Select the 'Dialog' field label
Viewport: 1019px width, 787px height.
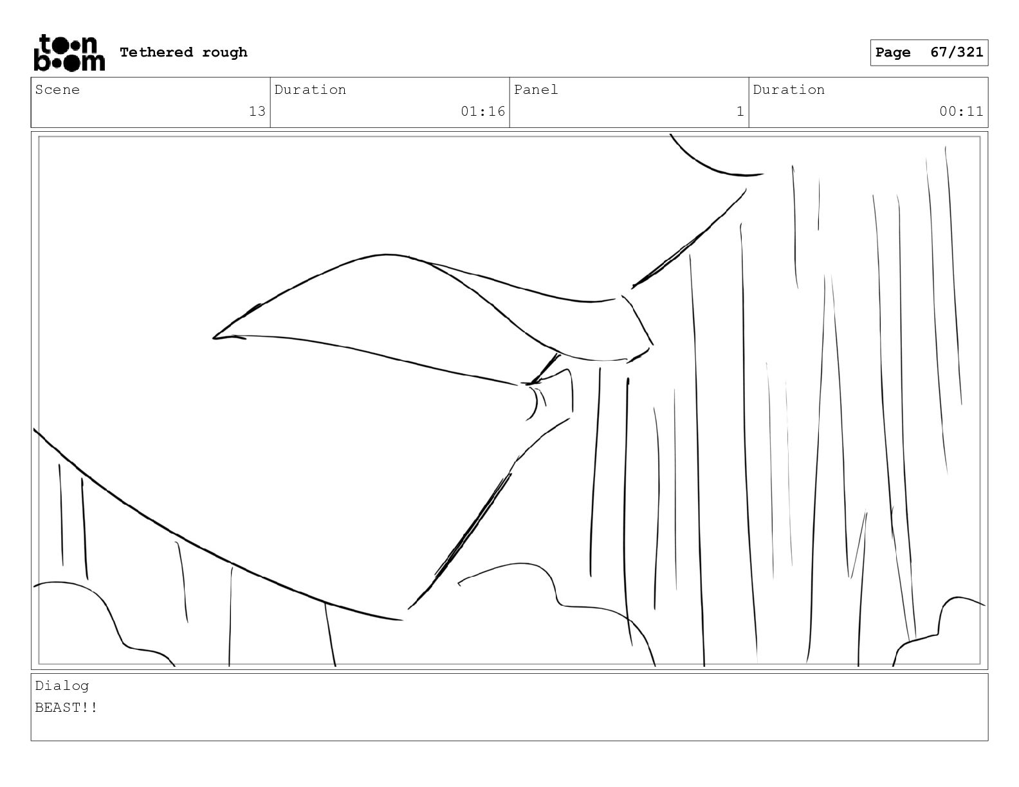pos(62,685)
